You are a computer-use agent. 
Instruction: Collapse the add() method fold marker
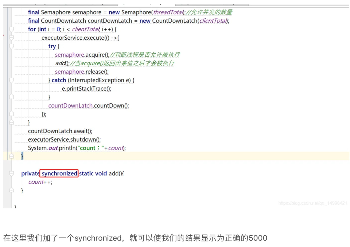[x=11, y=173]
